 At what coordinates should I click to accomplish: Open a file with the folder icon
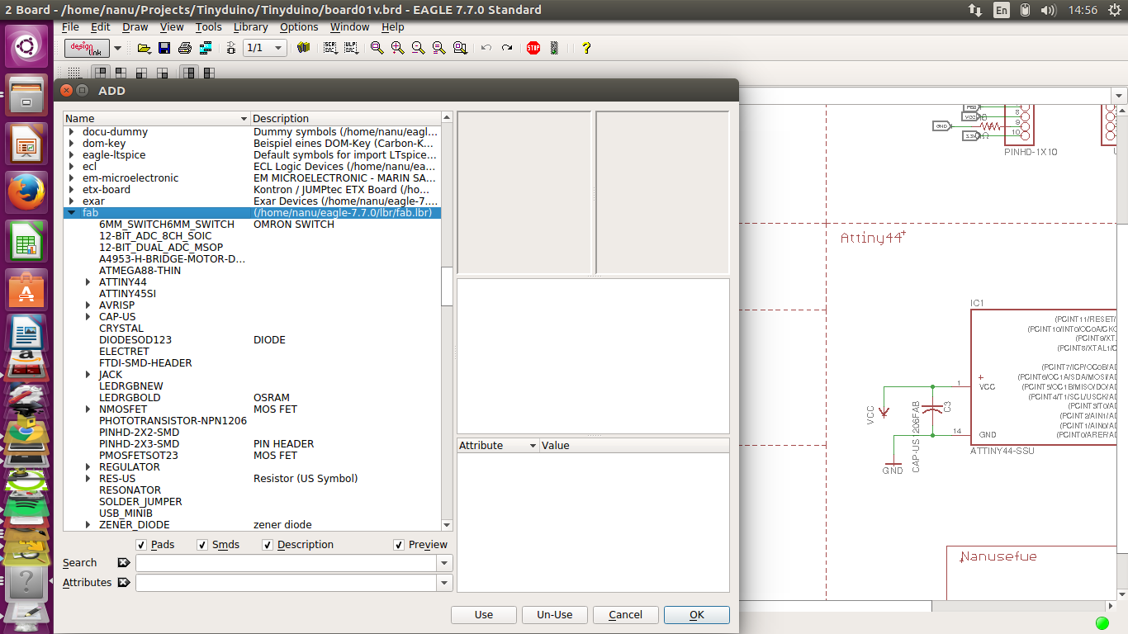coord(144,48)
